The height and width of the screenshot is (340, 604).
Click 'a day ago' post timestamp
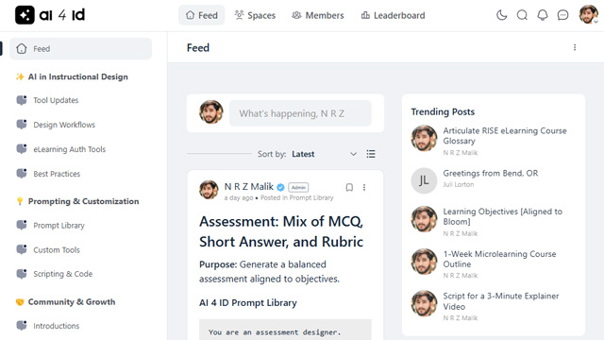(239, 197)
